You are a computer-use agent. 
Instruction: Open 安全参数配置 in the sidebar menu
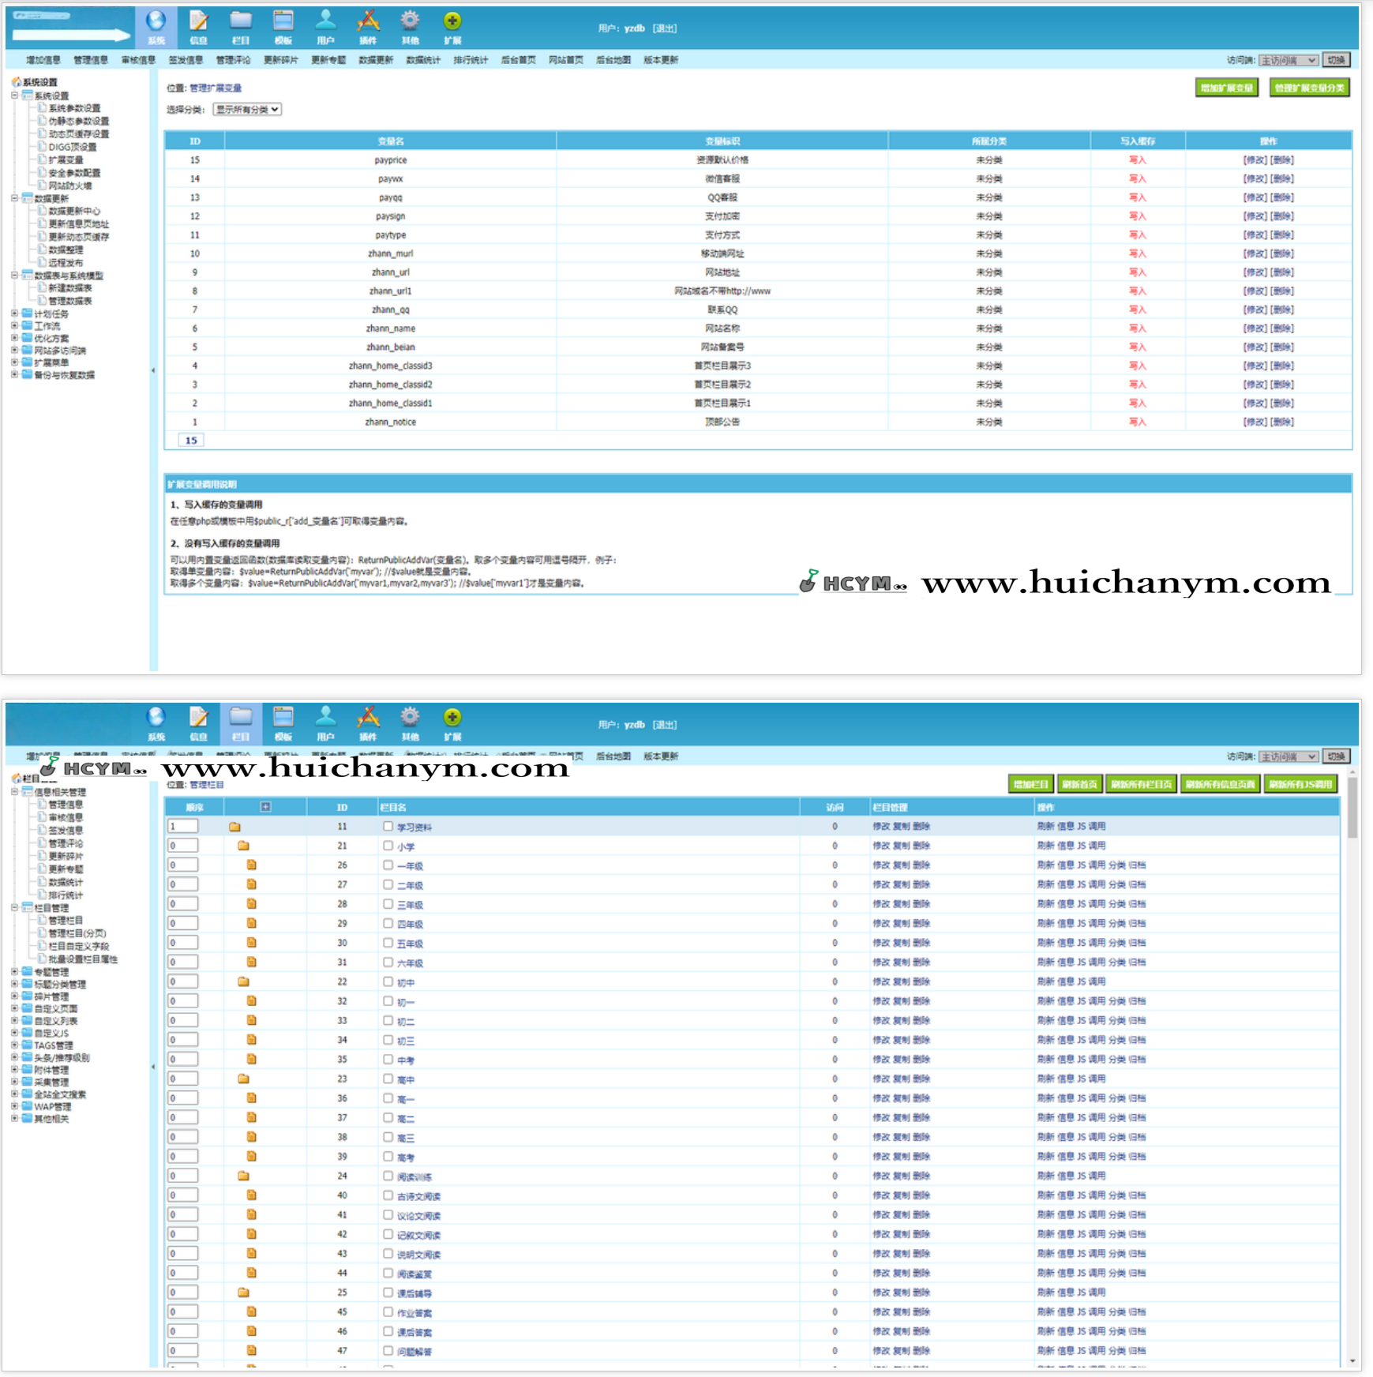click(x=73, y=173)
